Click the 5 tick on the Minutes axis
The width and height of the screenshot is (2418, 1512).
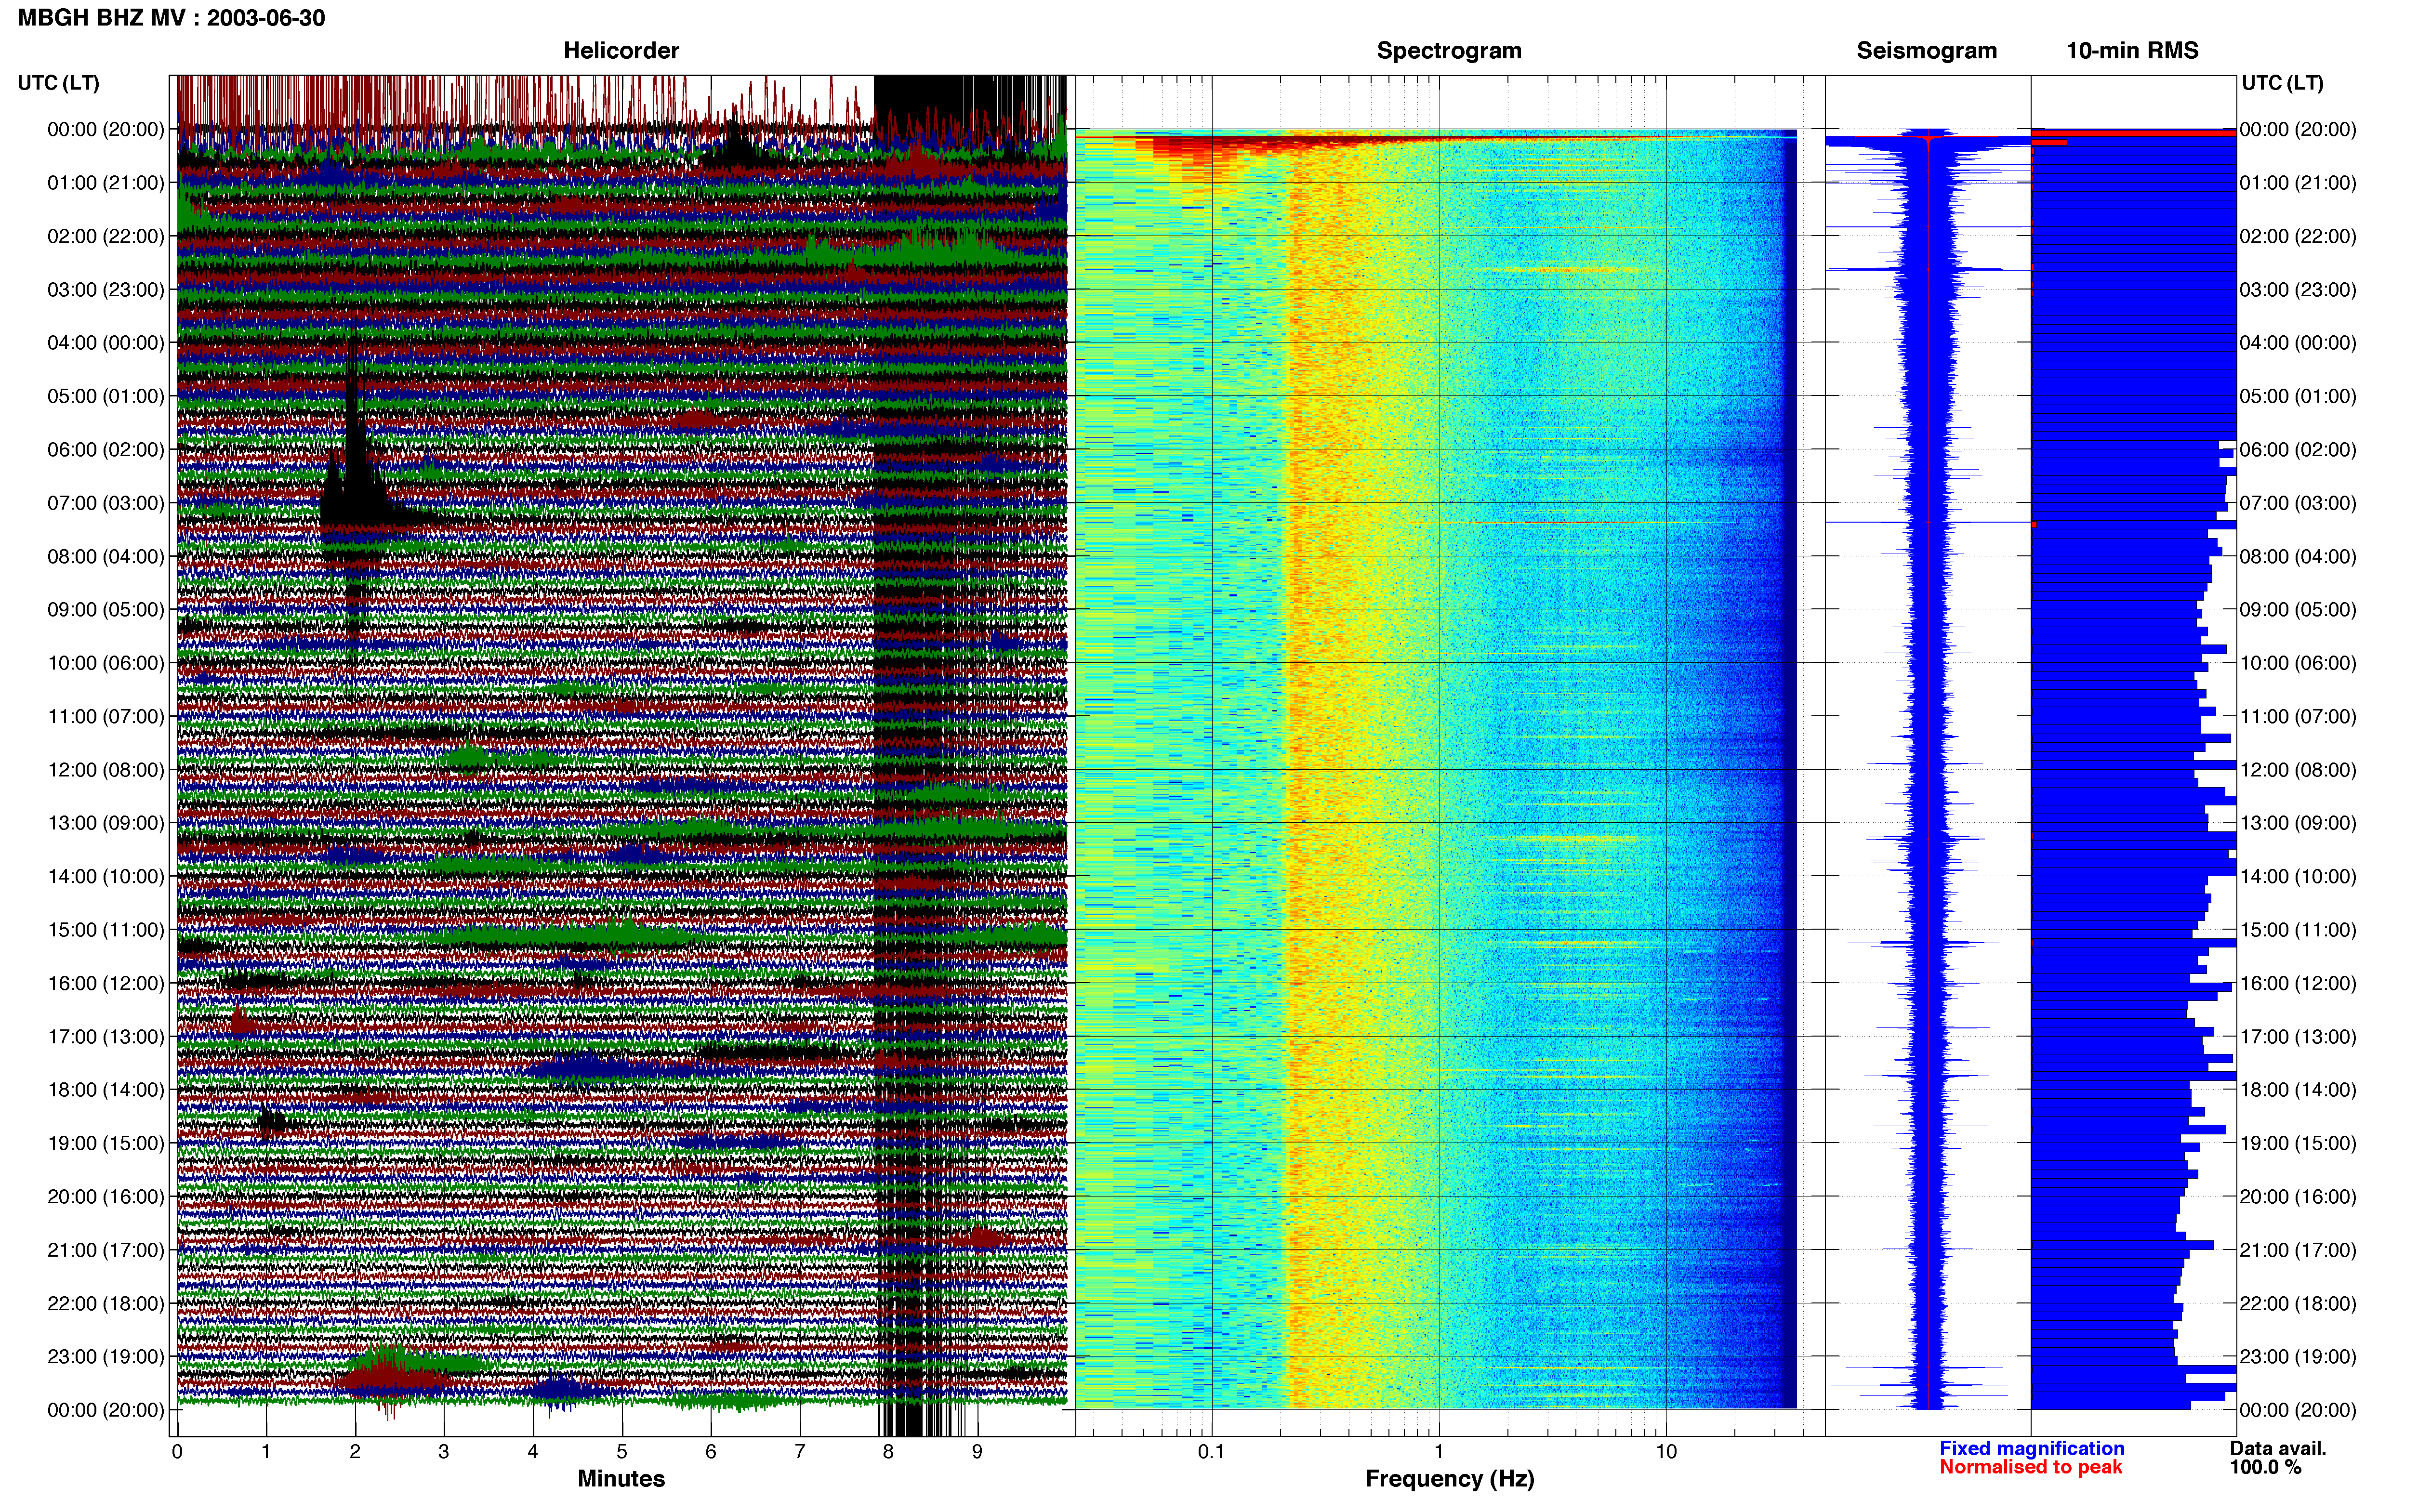622,1452
